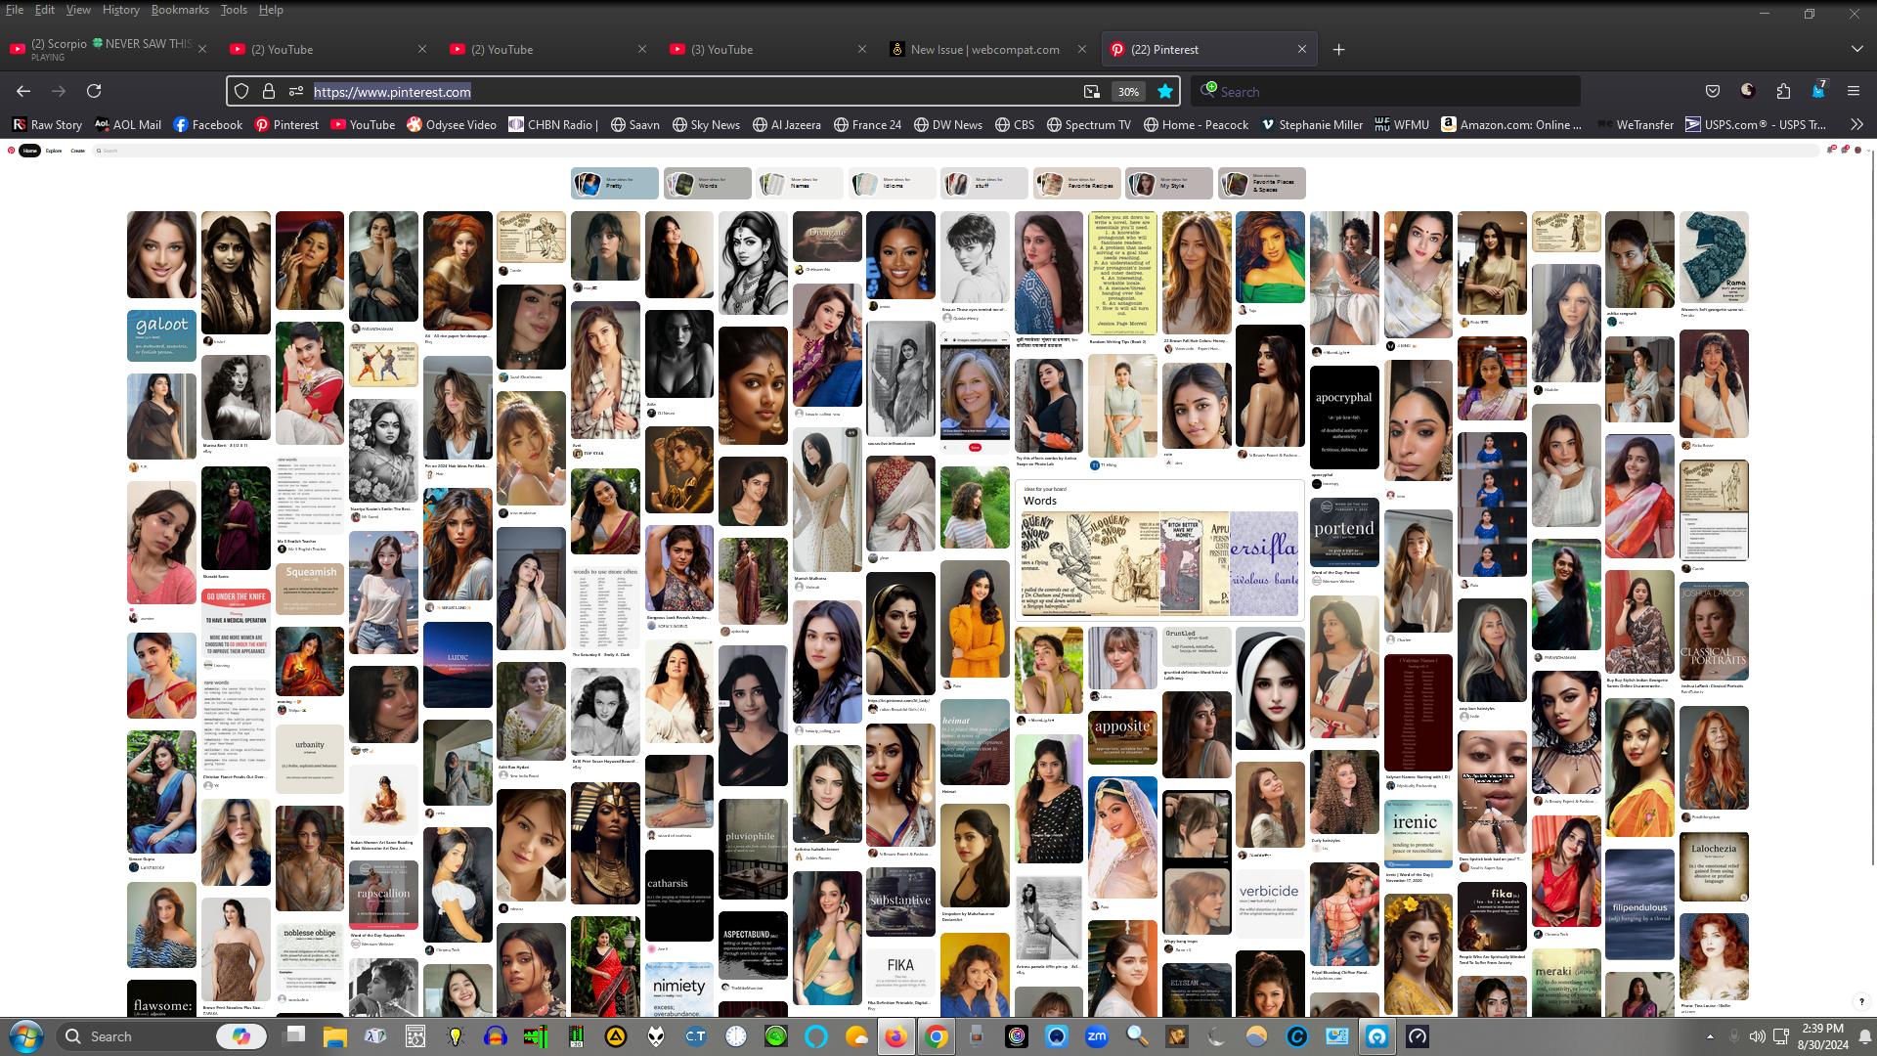Open the 'verbicide' word pin
Image resolution: width=1877 pixels, height=1056 pixels.
click(1270, 902)
